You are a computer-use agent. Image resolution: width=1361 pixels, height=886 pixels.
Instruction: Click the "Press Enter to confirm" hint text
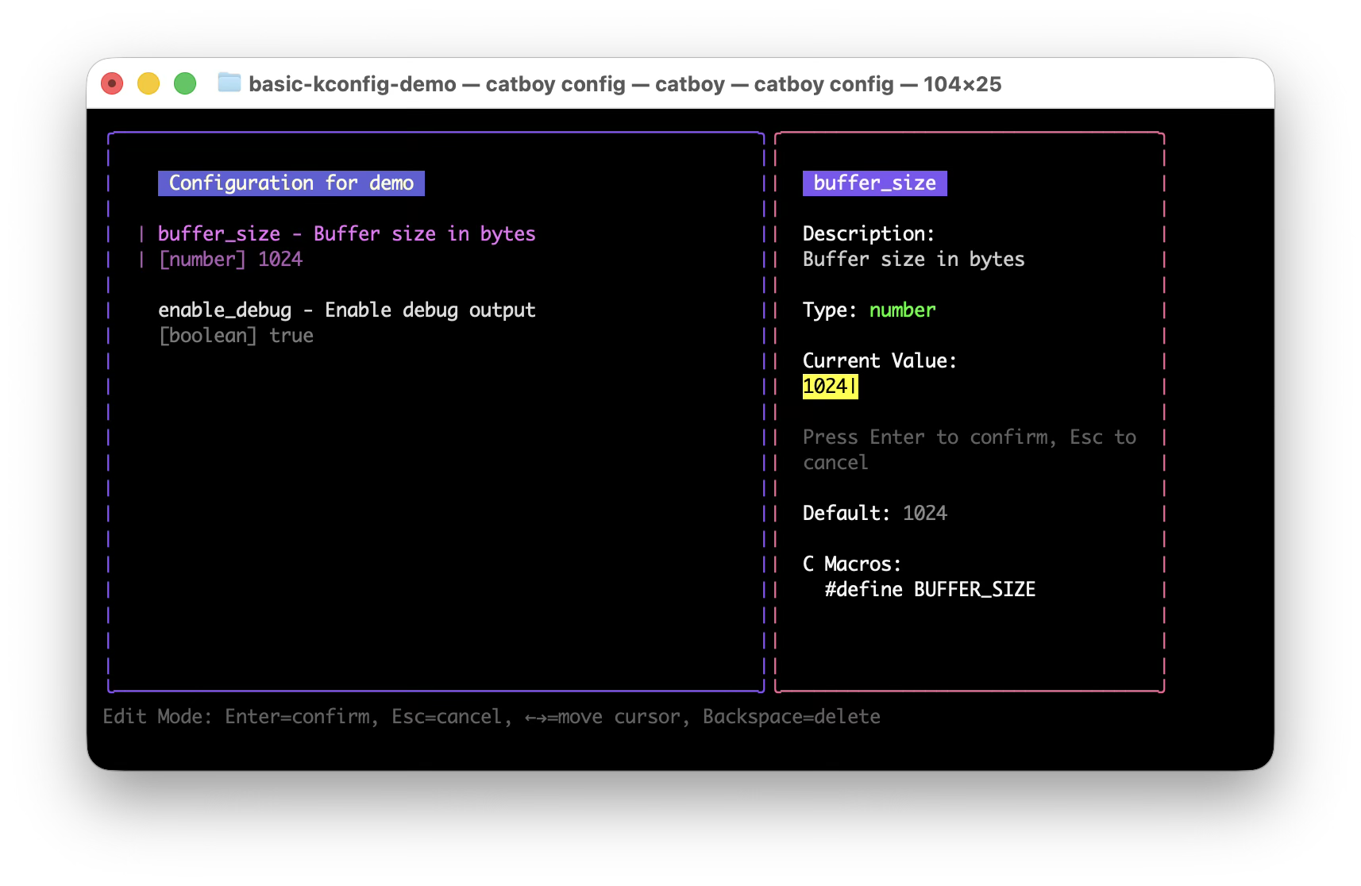point(969,437)
